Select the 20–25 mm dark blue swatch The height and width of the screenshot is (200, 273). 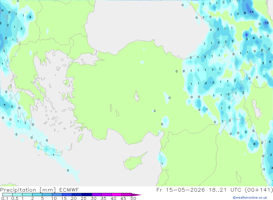pyautogui.click(x=77, y=195)
